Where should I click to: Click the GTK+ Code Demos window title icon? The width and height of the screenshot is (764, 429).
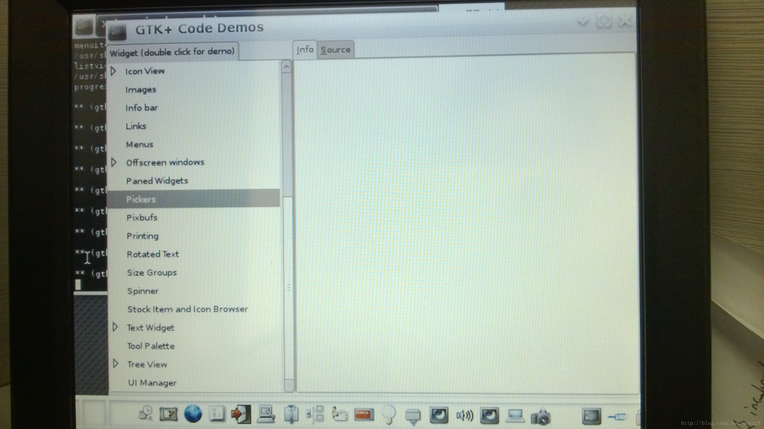[117, 32]
